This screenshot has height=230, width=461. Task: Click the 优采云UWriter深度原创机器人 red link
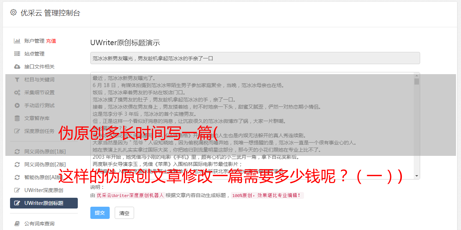coord(130,196)
